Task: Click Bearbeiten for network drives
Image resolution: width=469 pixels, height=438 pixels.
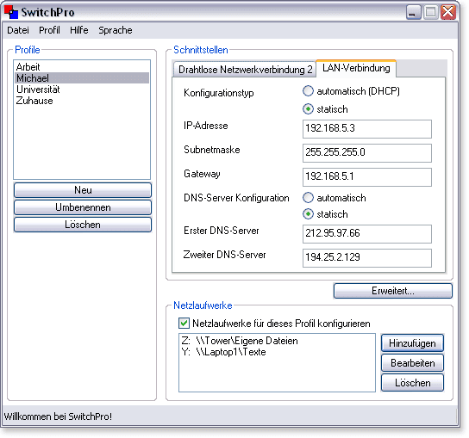Action: click(x=412, y=363)
